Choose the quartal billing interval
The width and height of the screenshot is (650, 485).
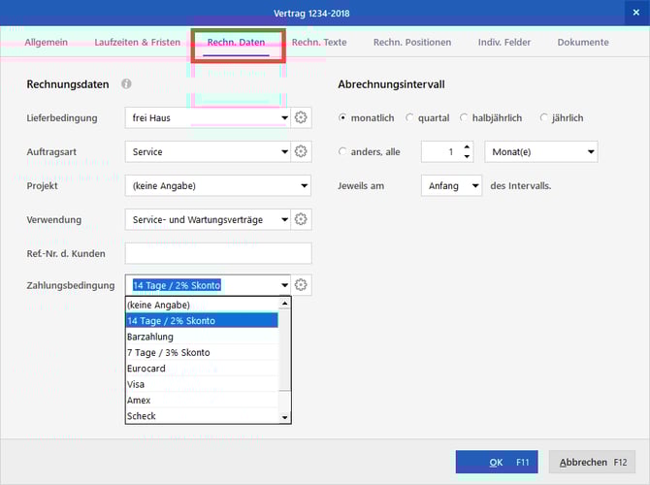pyautogui.click(x=409, y=118)
